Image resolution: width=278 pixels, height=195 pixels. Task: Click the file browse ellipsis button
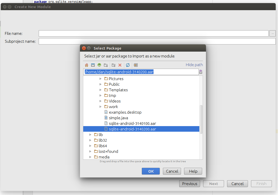(x=272, y=34)
